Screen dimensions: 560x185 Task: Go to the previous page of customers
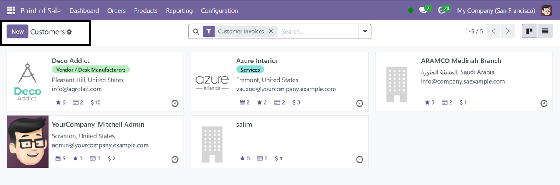494,31
